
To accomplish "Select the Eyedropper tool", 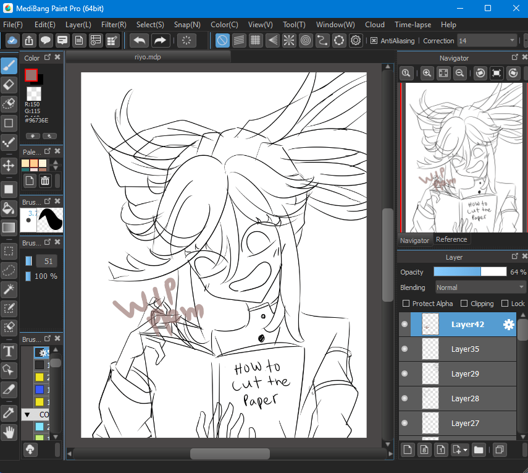I will (x=9, y=411).
